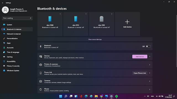This screenshot has height=99, width=177.
Task: Expand Cameras row chevron
Action: point(150,81)
